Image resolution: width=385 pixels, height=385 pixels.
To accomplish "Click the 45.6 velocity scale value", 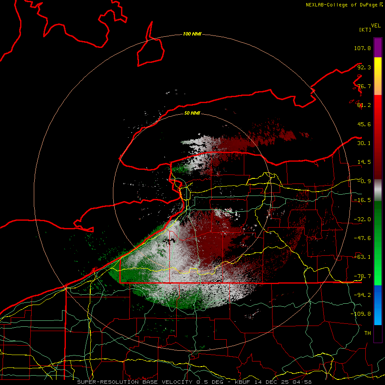I will click(364, 124).
